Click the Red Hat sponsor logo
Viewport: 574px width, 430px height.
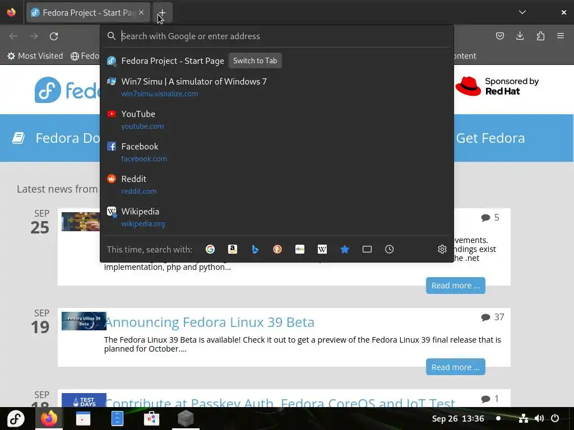tap(497, 86)
